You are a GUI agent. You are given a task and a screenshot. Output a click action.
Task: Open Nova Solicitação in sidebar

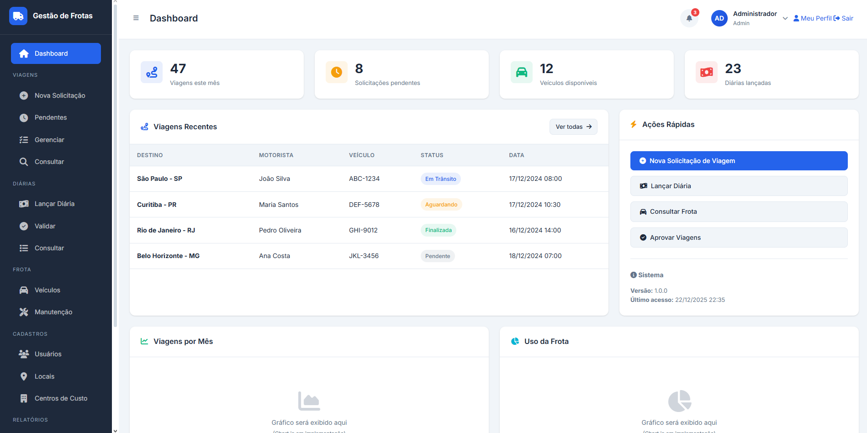pos(59,95)
